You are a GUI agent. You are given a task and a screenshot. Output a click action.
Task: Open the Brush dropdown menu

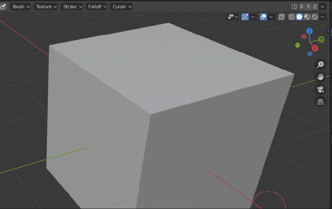(x=20, y=7)
